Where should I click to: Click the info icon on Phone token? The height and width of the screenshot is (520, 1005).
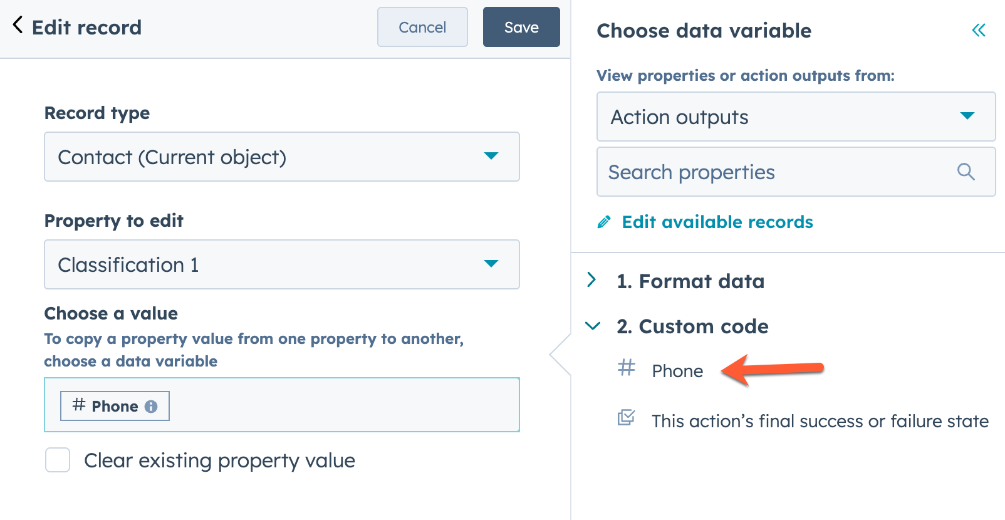pyautogui.click(x=151, y=407)
